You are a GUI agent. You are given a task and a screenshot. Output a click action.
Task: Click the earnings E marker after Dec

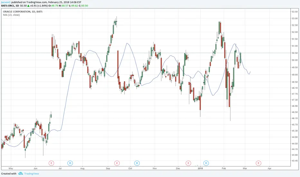pos(188,163)
